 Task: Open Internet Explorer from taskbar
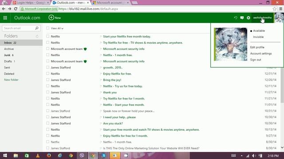point(60,155)
